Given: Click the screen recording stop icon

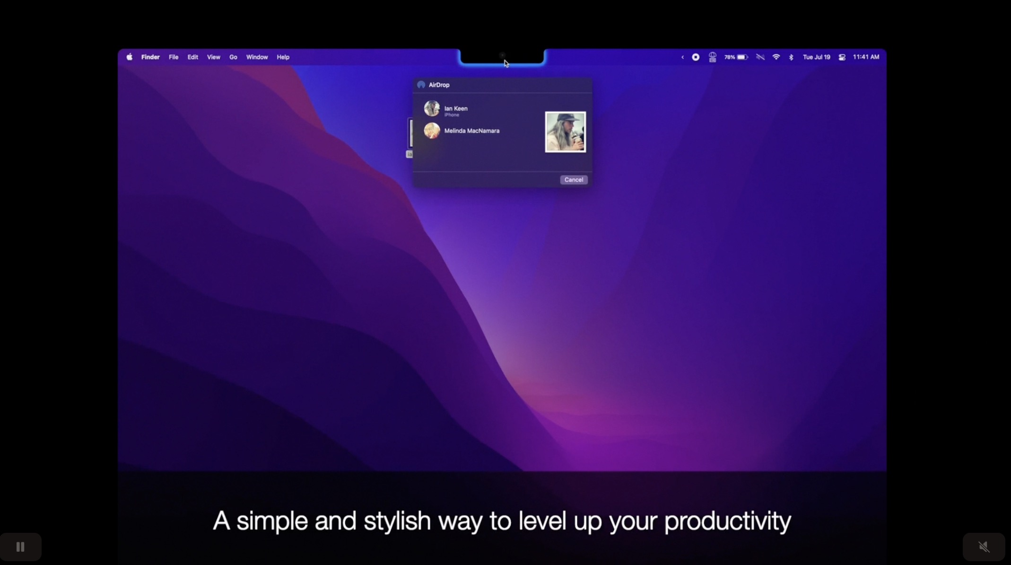Looking at the screenshot, I should (x=696, y=57).
